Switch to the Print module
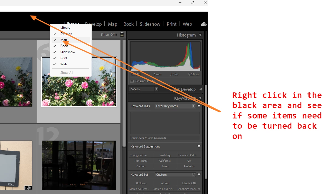Screen dimensions: 329x194 click(171, 24)
